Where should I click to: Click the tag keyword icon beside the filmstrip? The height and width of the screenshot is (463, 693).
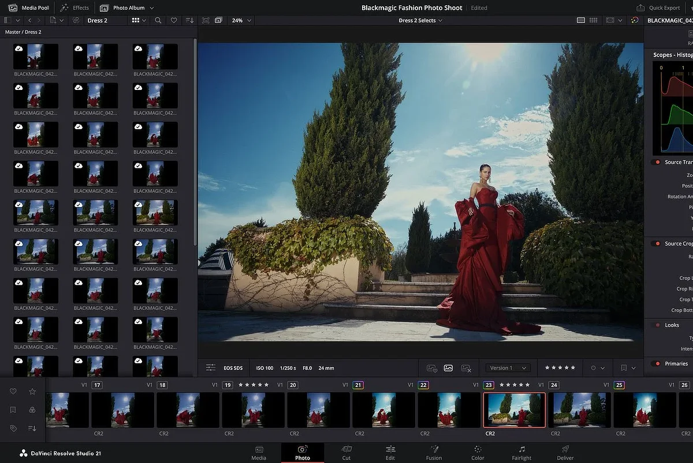13,428
